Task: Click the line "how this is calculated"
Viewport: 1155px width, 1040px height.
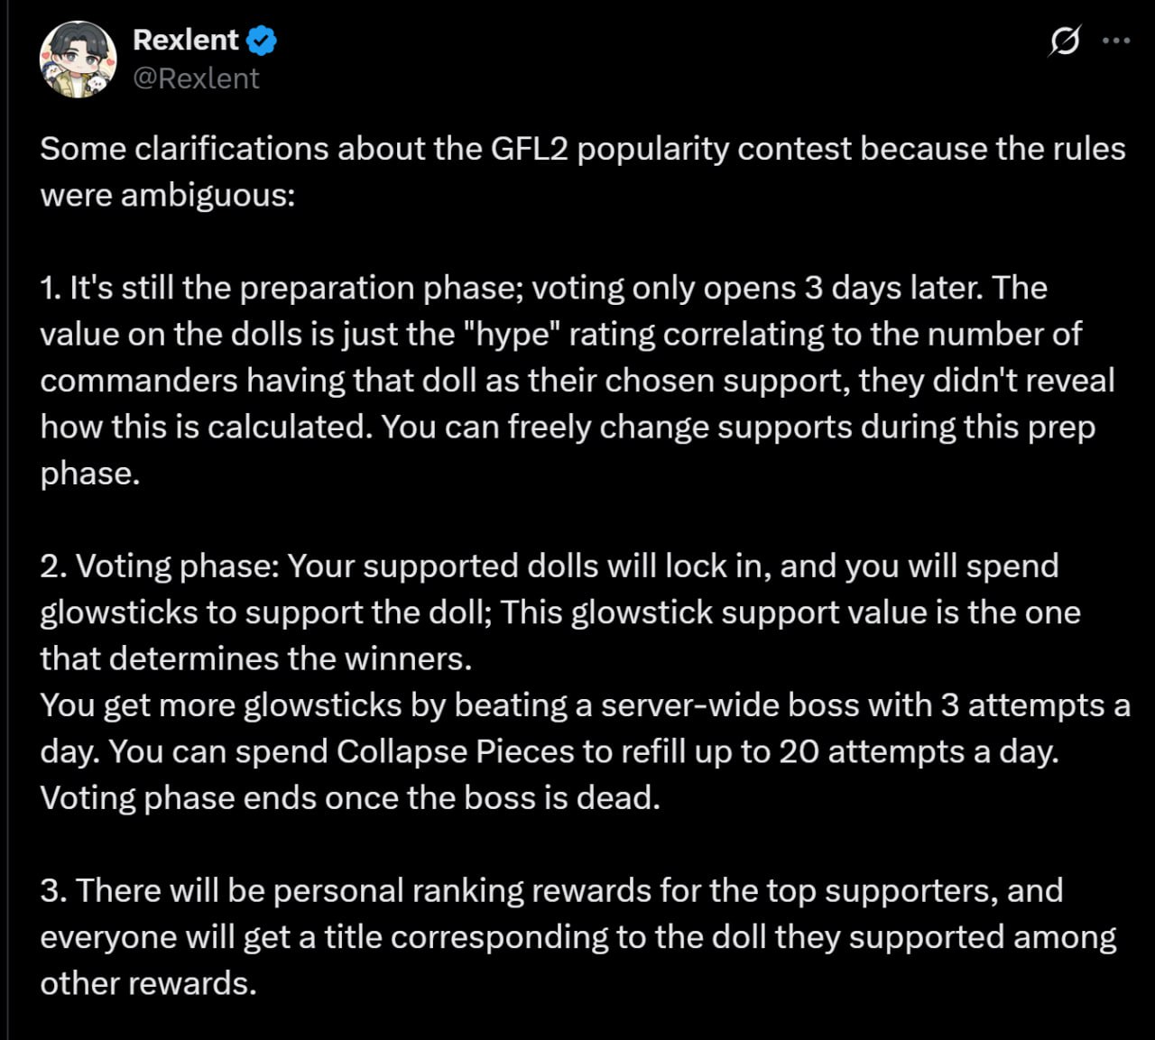Action: (x=567, y=427)
